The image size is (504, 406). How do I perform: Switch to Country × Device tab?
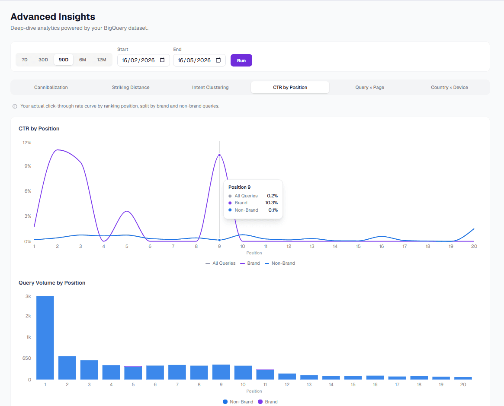(x=449, y=87)
